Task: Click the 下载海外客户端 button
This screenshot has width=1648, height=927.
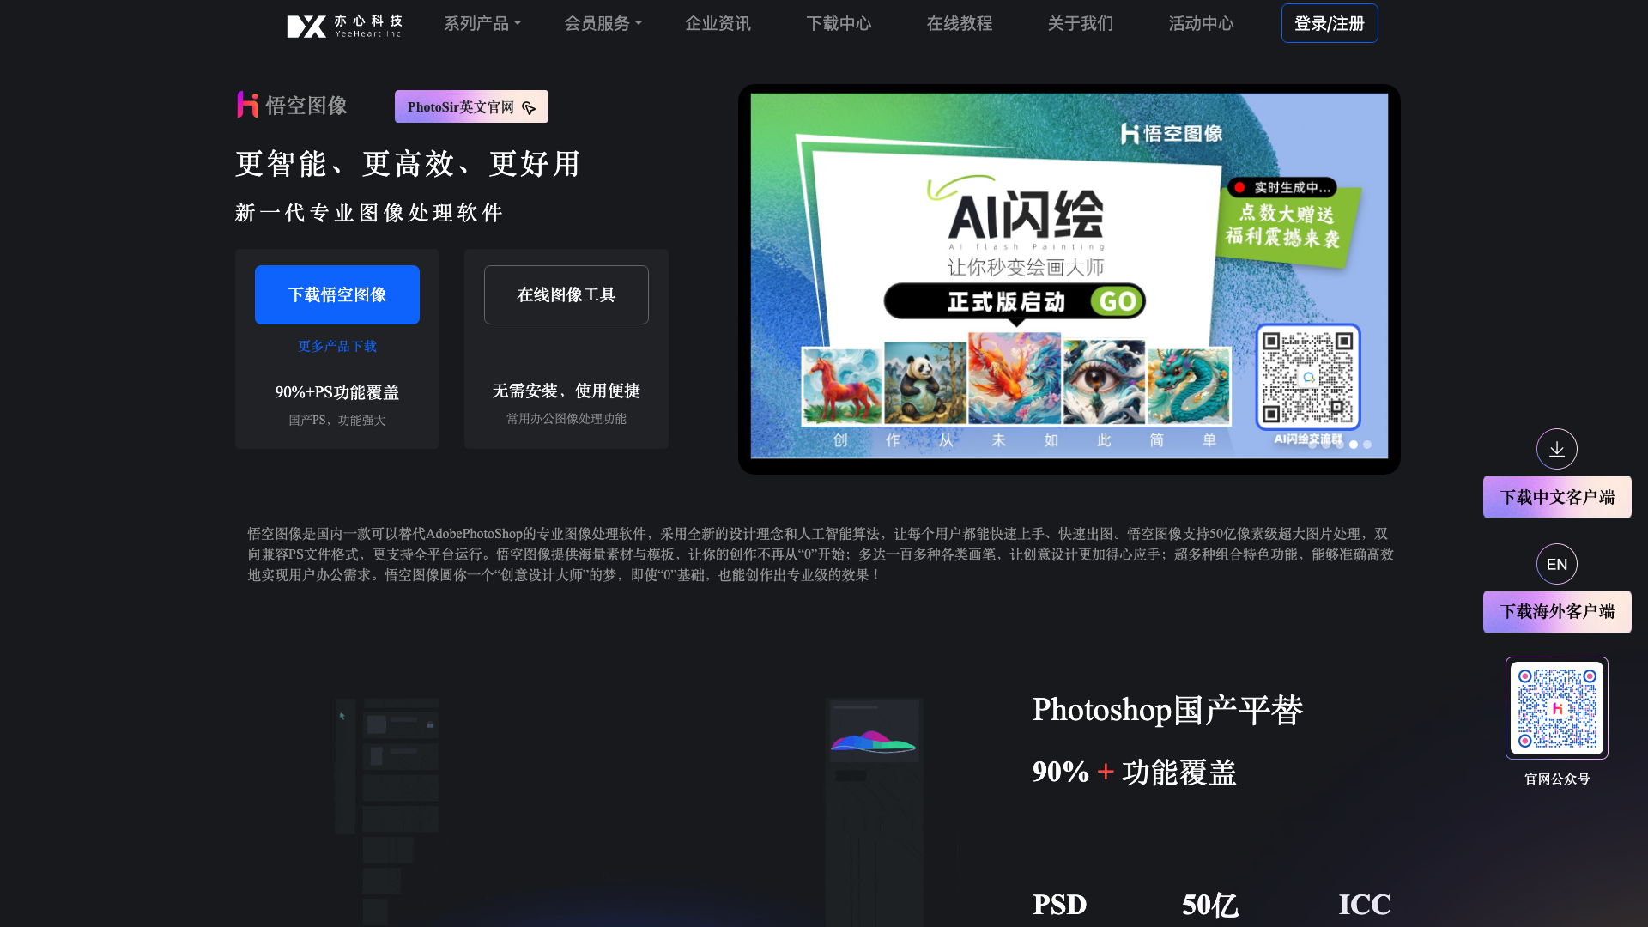Action: [1557, 612]
